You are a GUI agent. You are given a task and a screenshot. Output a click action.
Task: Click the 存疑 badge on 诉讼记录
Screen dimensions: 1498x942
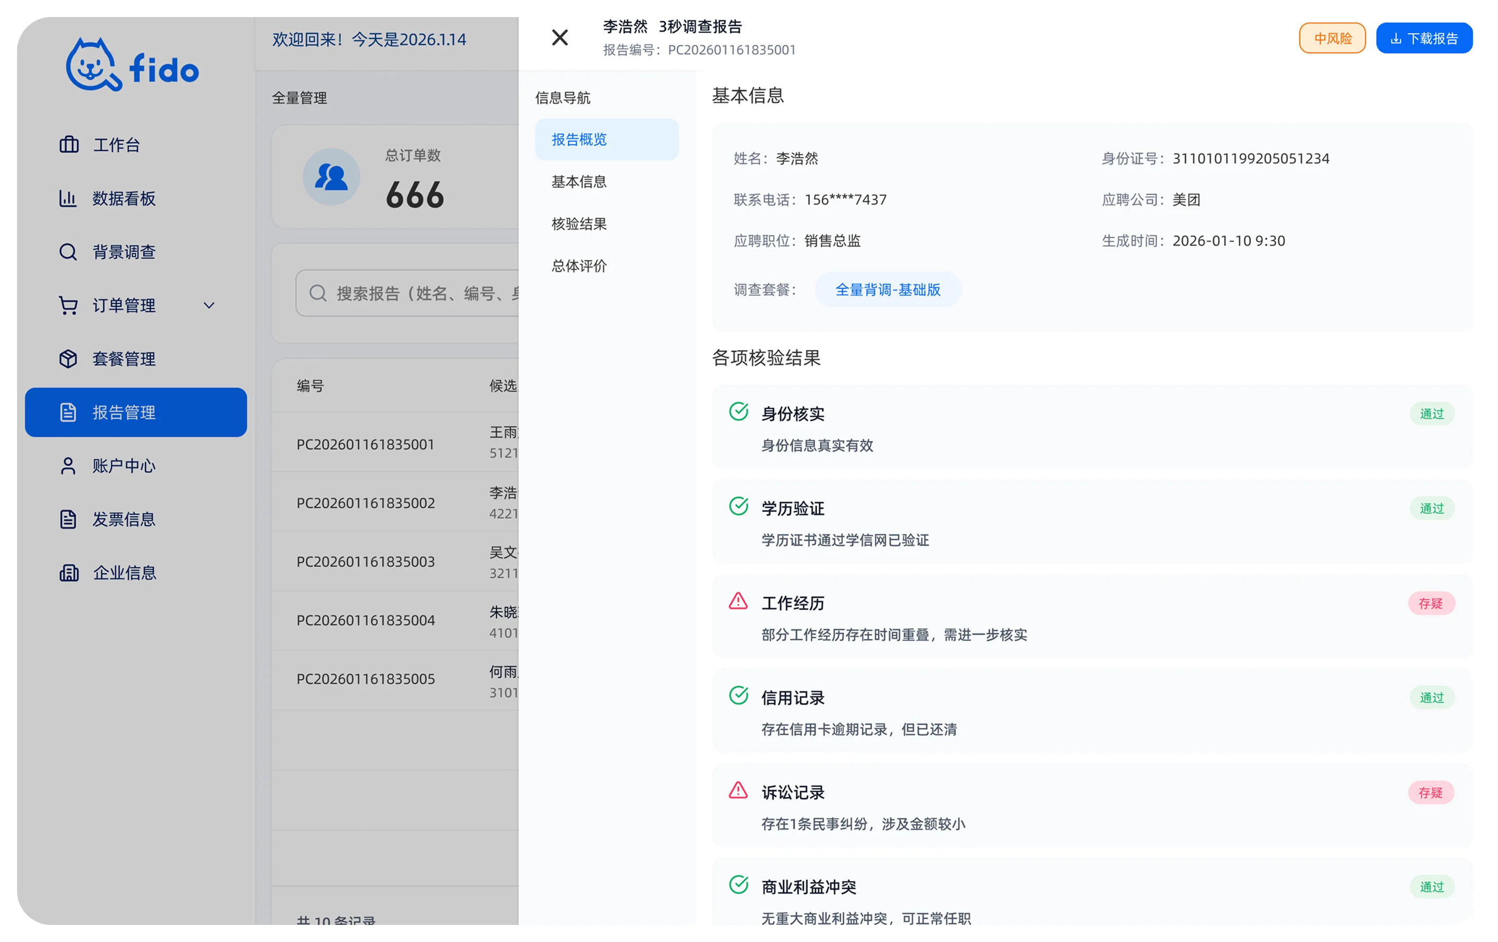click(1431, 793)
